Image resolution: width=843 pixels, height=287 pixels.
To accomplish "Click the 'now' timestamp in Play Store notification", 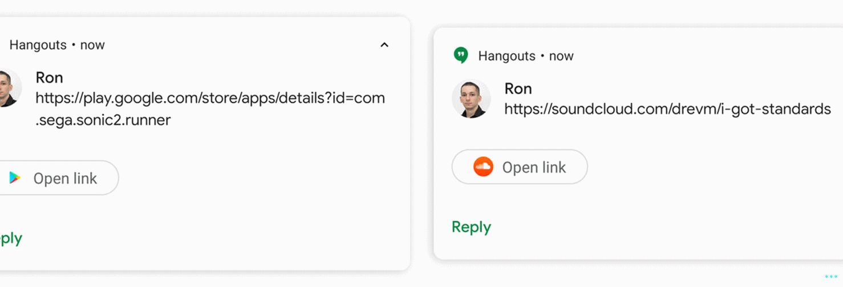I will [92, 45].
